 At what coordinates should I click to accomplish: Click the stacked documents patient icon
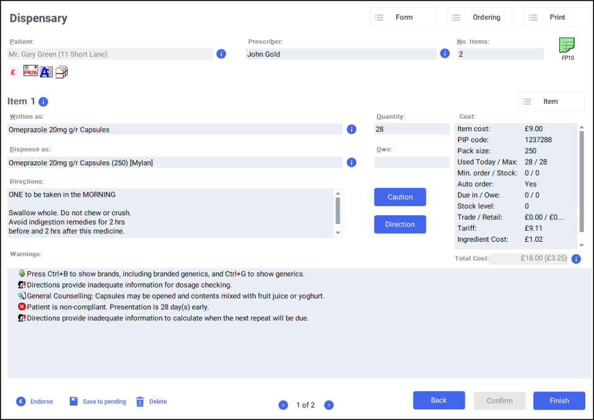click(62, 72)
